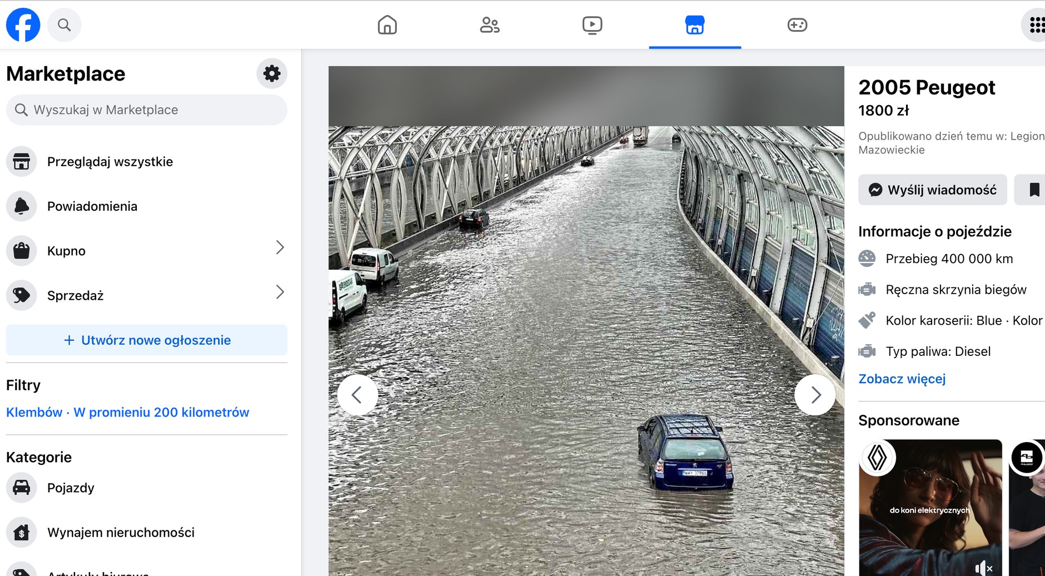This screenshot has width=1045, height=576.
Task: Select the Pojazdy car category icon
Action: 22,488
